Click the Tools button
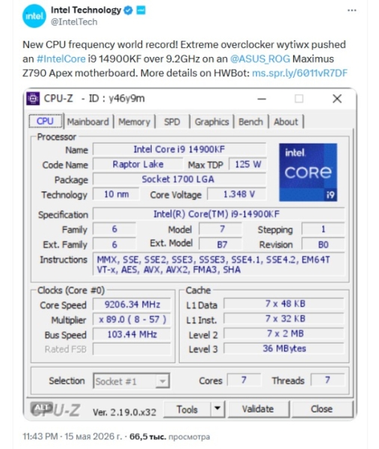 187,409
